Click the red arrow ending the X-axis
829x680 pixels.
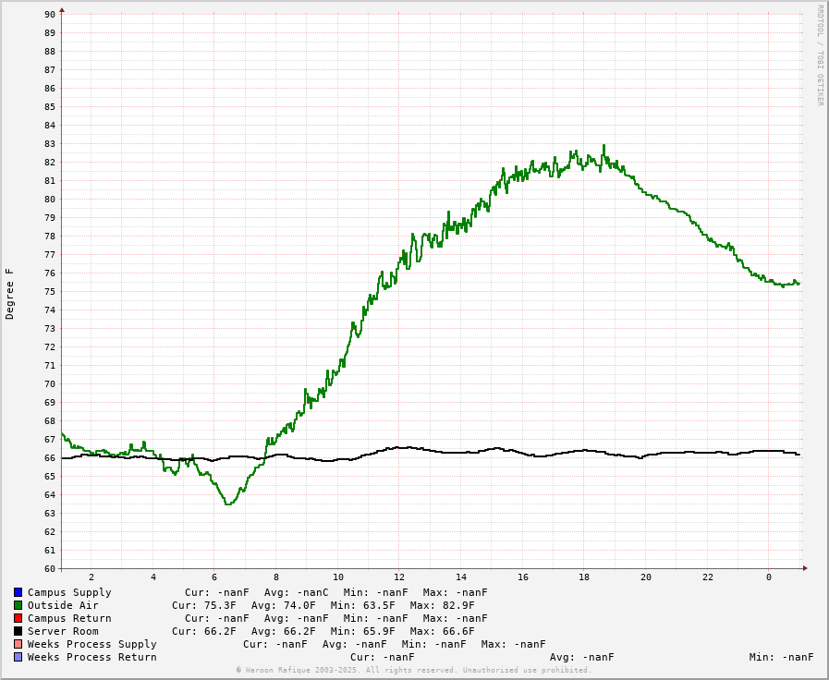805,568
